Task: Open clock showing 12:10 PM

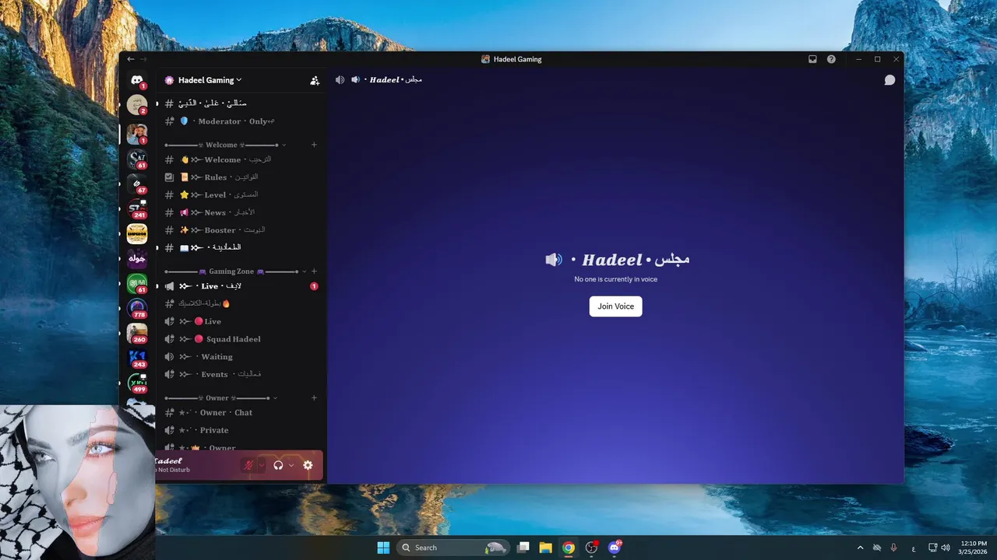Action: pos(974,548)
